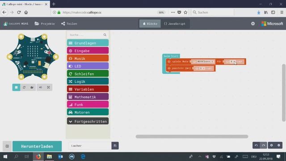Switch to the Blöcke editor view
Viewport: 286px width, 161px height.
(x=150, y=24)
